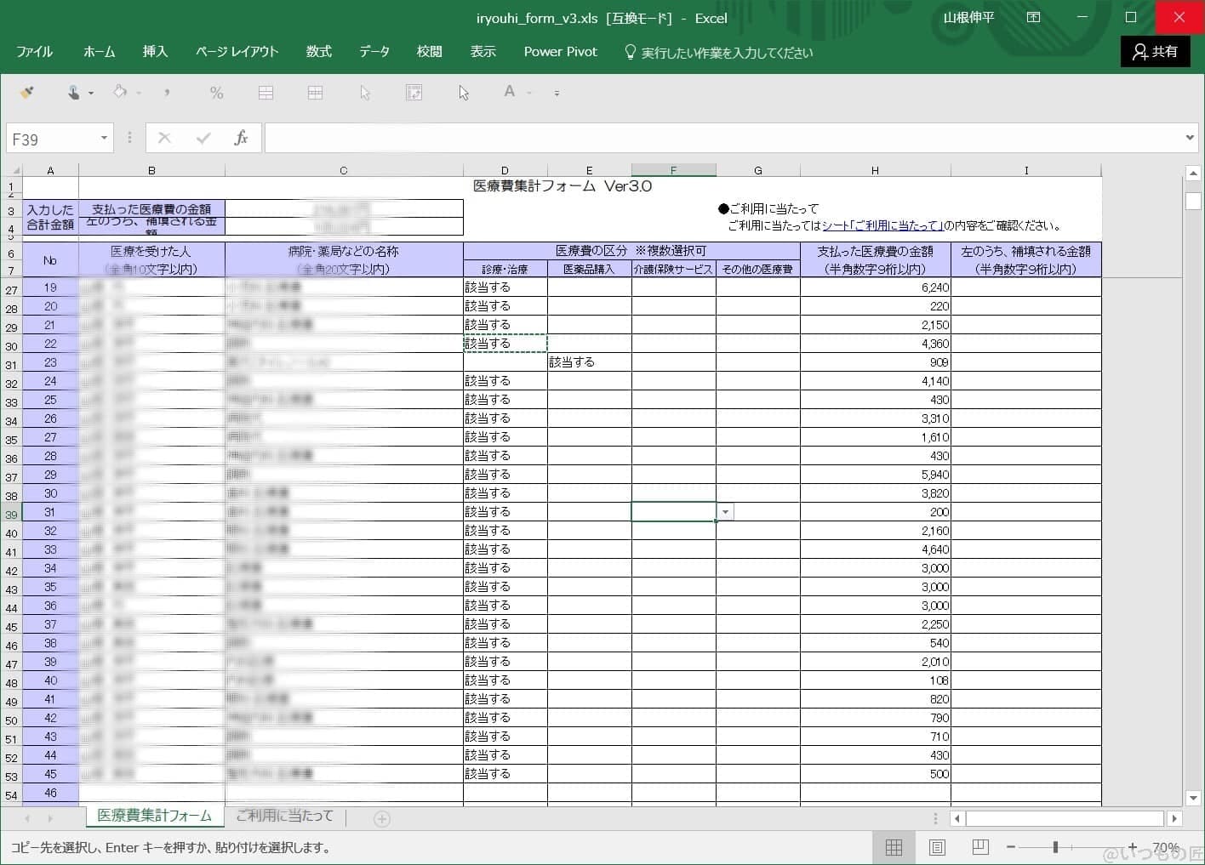Open the 数式 ribbon tab
The height and width of the screenshot is (865, 1205).
tap(318, 52)
